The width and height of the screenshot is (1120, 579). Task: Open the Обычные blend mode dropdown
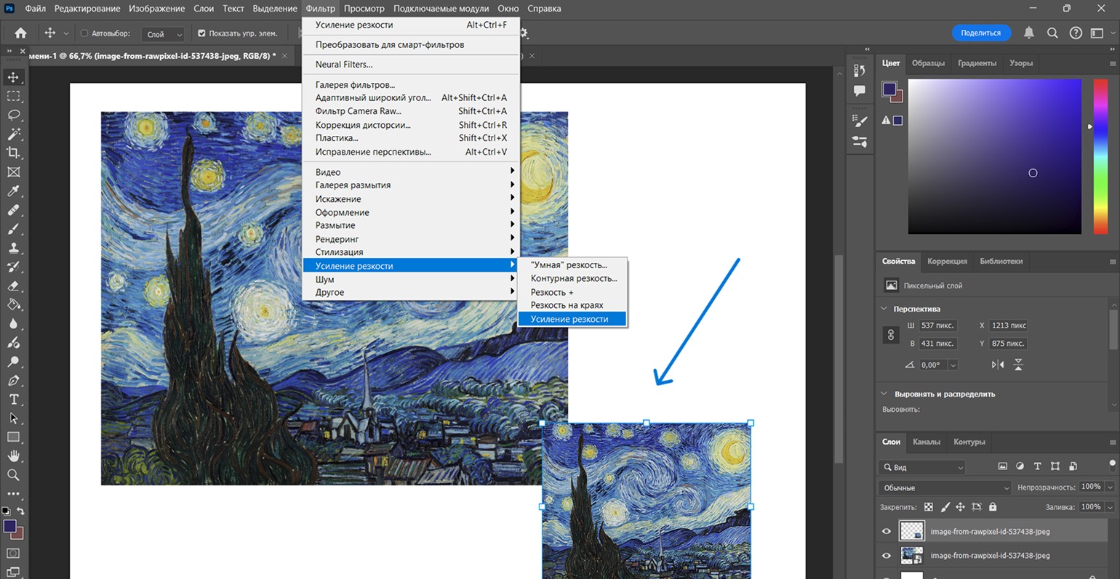945,487
